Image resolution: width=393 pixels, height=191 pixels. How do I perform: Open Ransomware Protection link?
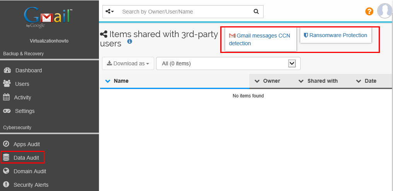[338, 35]
